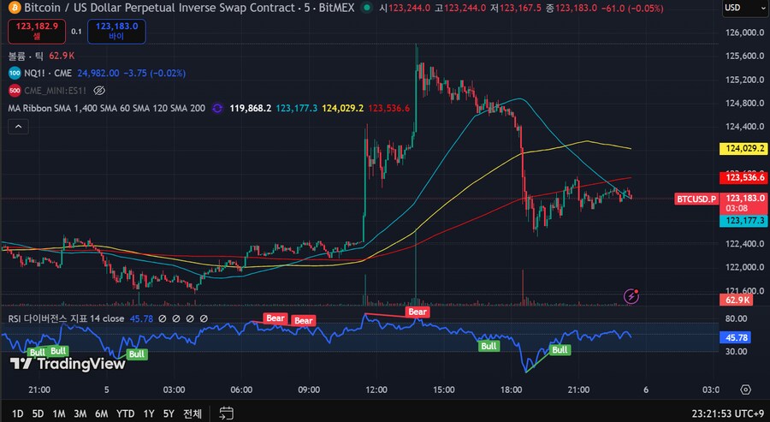The image size is (770, 422).
Task: Open the USD currency dropdown
Action: coord(743,8)
